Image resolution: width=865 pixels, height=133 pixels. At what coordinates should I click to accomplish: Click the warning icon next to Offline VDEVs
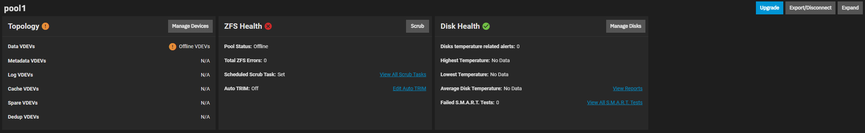[x=172, y=47]
